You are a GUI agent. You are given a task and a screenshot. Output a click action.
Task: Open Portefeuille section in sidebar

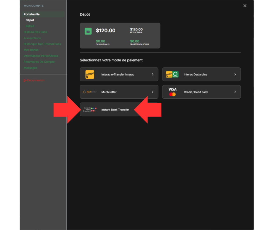tap(32, 14)
